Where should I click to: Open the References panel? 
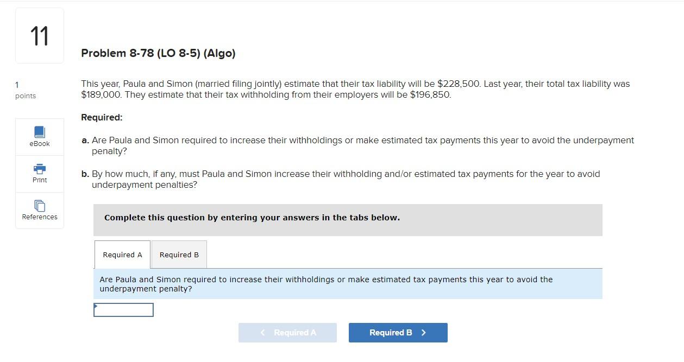tap(39, 210)
